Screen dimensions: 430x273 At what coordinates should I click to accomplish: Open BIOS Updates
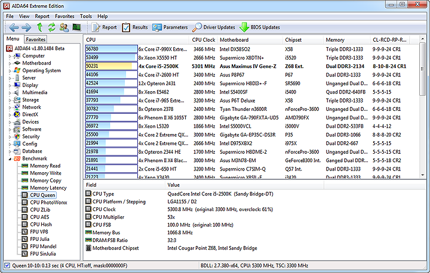(x=260, y=27)
